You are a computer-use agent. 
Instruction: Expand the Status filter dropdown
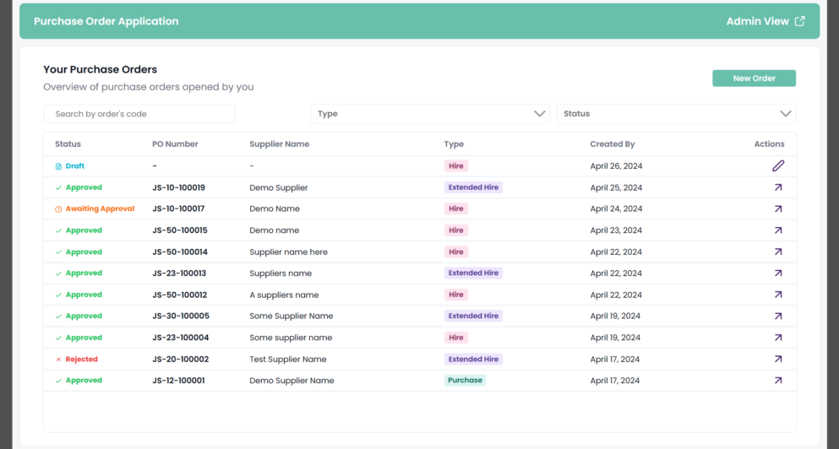pos(676,114)
